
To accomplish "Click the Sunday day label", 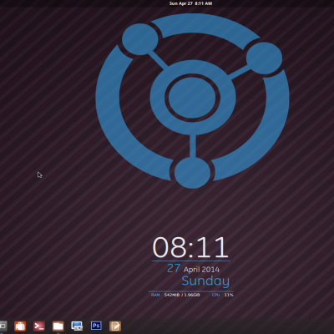I will 205,281.
